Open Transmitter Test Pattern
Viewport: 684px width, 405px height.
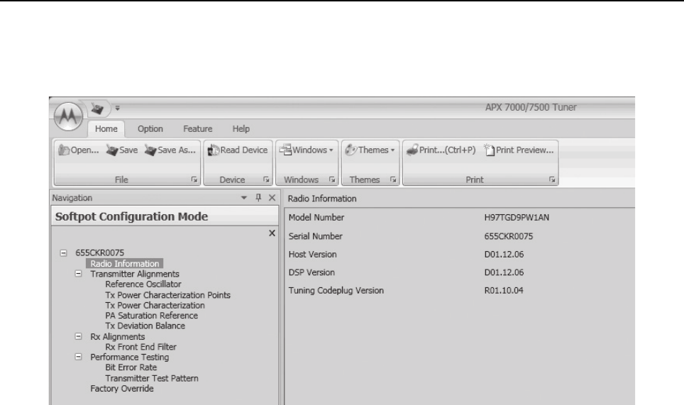pyautogui.click(x=152, y=379)
